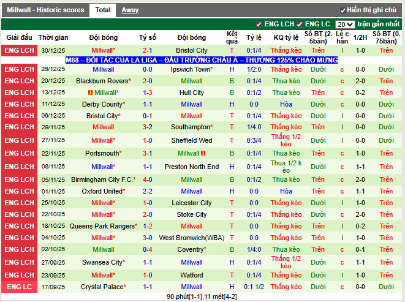Click the Giải đấu column header
This screenshot has height=302, width=405.
20,38
